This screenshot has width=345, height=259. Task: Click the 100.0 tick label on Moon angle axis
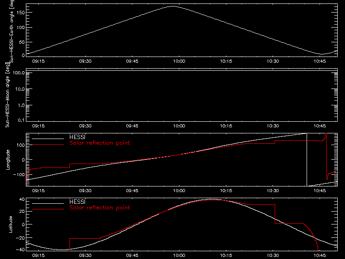[x=19, y=73]
